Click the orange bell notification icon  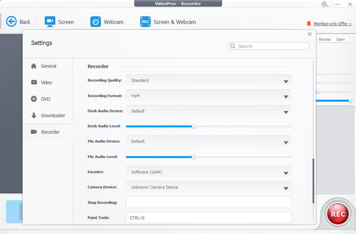coord(309,24)
